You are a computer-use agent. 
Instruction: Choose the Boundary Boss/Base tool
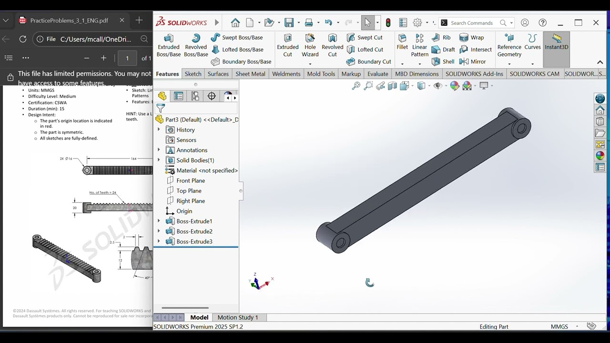(241, 61)
